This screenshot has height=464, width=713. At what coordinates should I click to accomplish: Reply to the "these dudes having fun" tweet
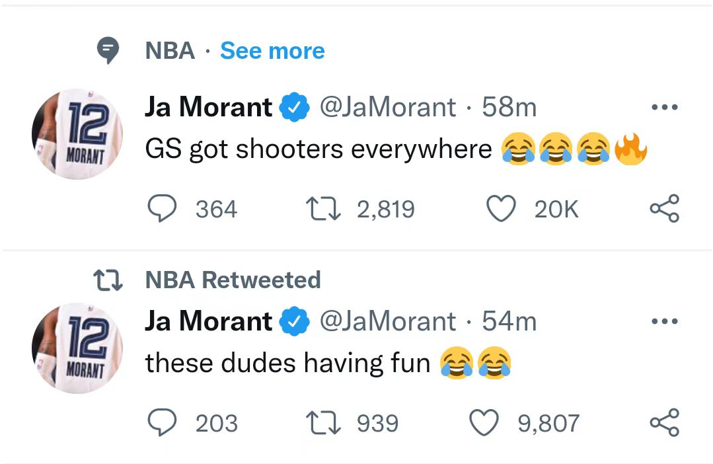click(x=159, y=423)
